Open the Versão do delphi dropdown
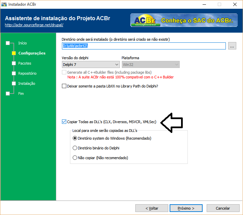Viewport: 243px width, 215px height. tap(91, 65)
